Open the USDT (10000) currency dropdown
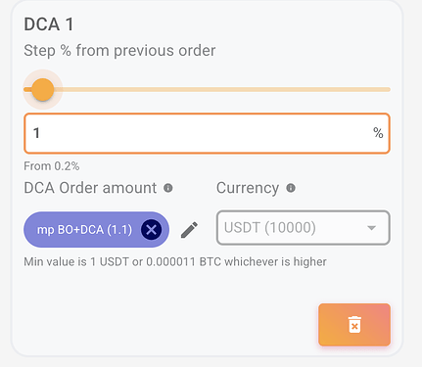This screenshot has height=367, width=422. click(x=304, y=228)
